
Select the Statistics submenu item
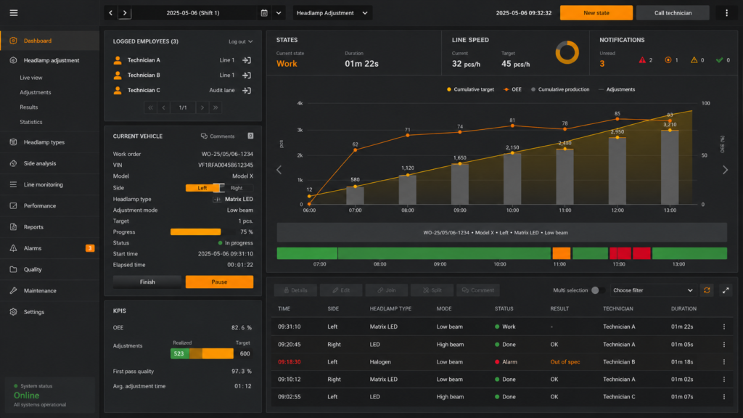31,122
